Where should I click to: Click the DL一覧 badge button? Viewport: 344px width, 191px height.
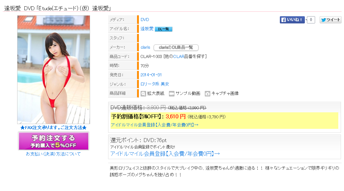(x=164, y=29)
